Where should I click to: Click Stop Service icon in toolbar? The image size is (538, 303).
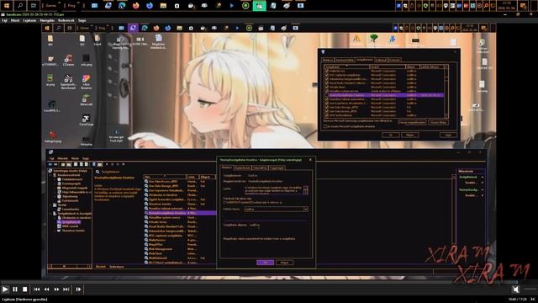[x=112, y=165]
